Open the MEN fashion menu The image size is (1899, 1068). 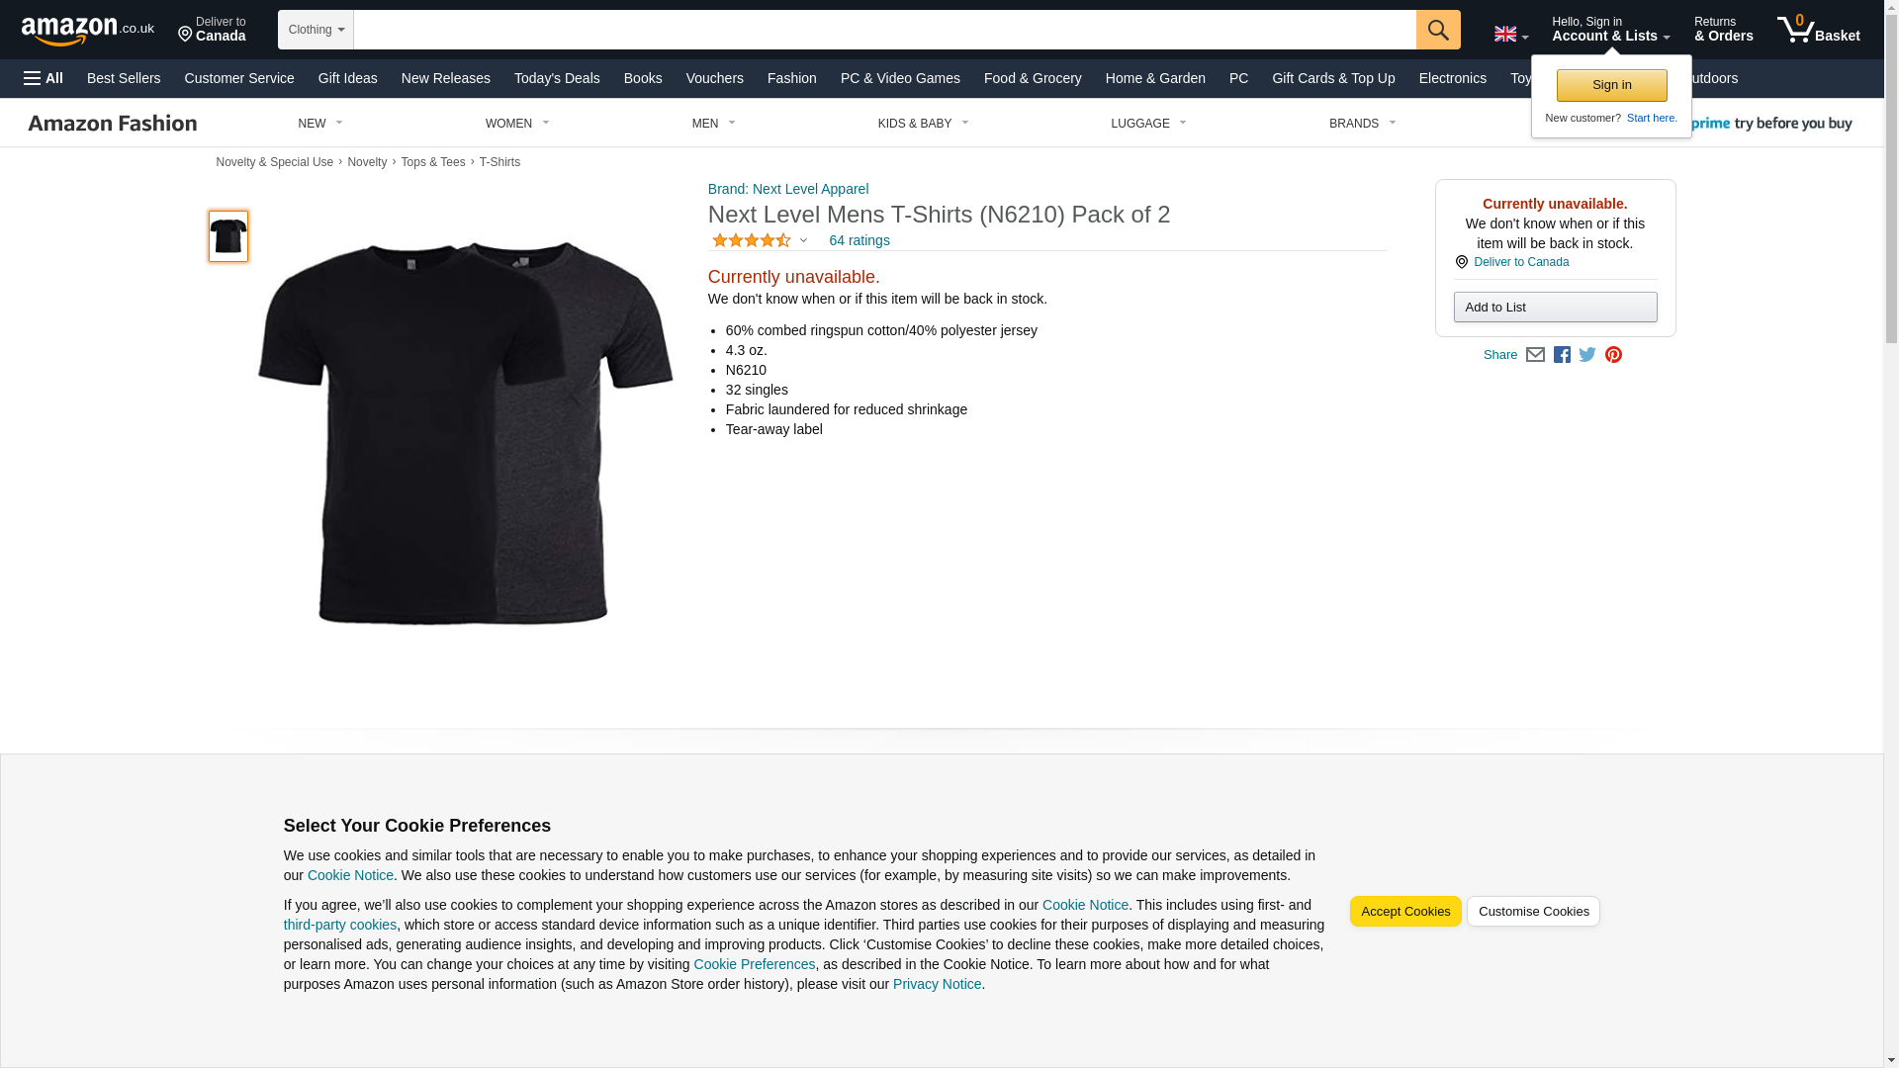click(x=713, y=124)
